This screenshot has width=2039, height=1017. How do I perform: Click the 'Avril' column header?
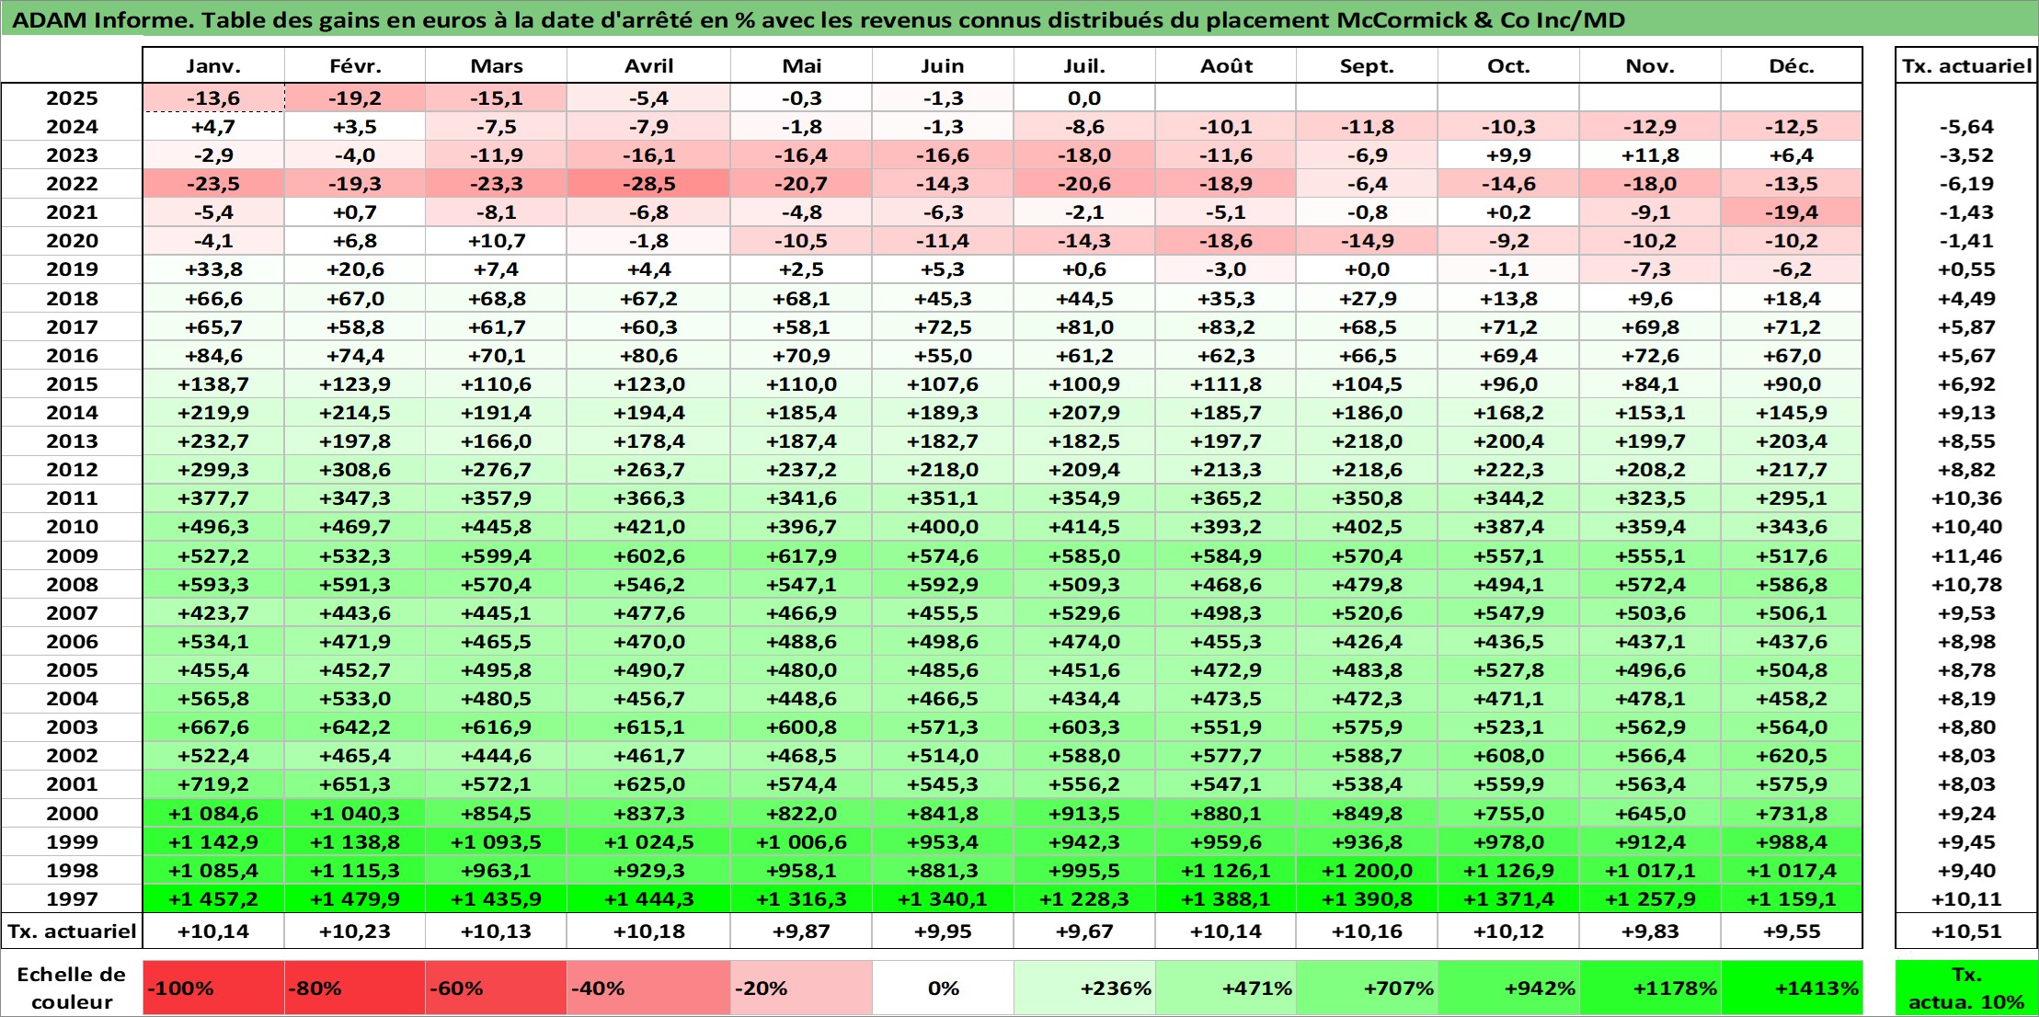[x=648, y=65]
